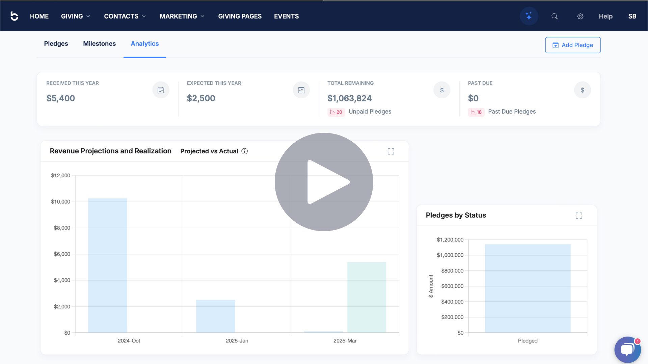
Task: Expand Revenue Projections chart to fullscreen
Action: 391,151
